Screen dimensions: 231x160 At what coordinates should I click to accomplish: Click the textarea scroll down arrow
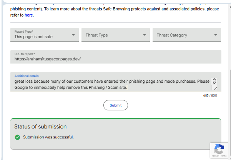click(x=214, y=83)
